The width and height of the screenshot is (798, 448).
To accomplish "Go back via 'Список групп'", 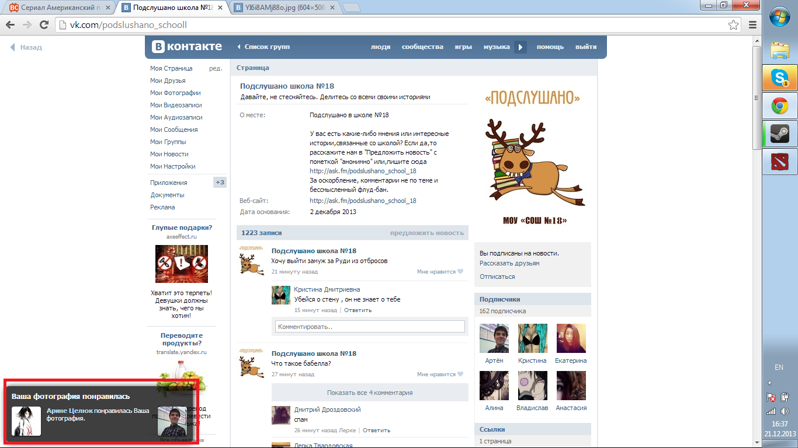I will click(263, 47).
